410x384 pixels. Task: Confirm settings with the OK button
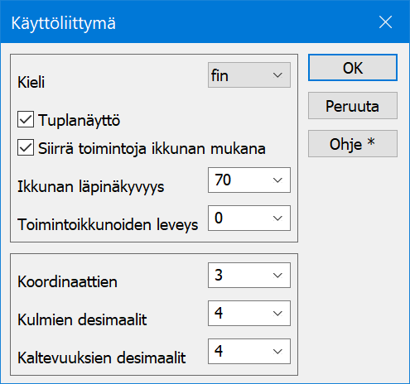[x=353, y=68]
